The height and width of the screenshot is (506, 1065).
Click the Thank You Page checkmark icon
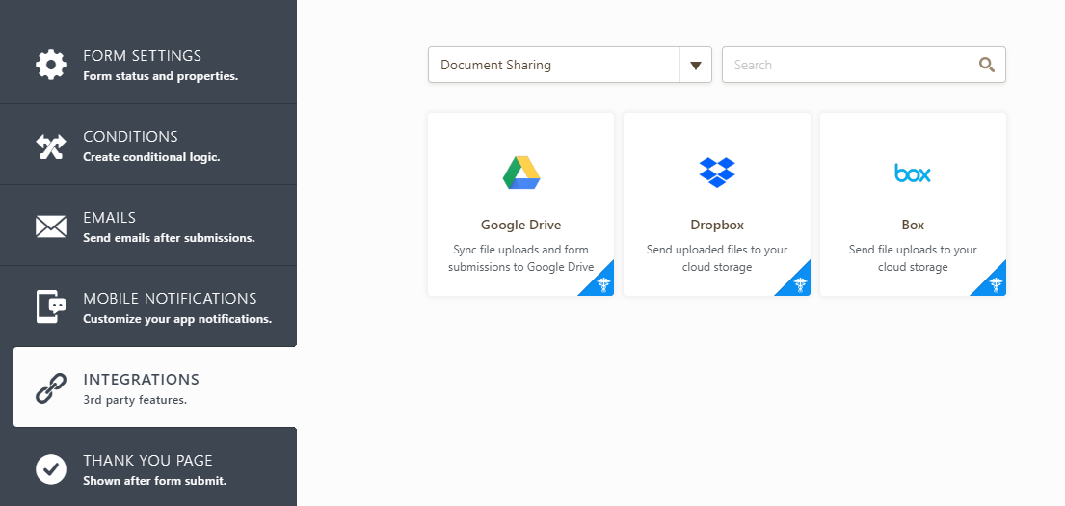coord(51,469)
